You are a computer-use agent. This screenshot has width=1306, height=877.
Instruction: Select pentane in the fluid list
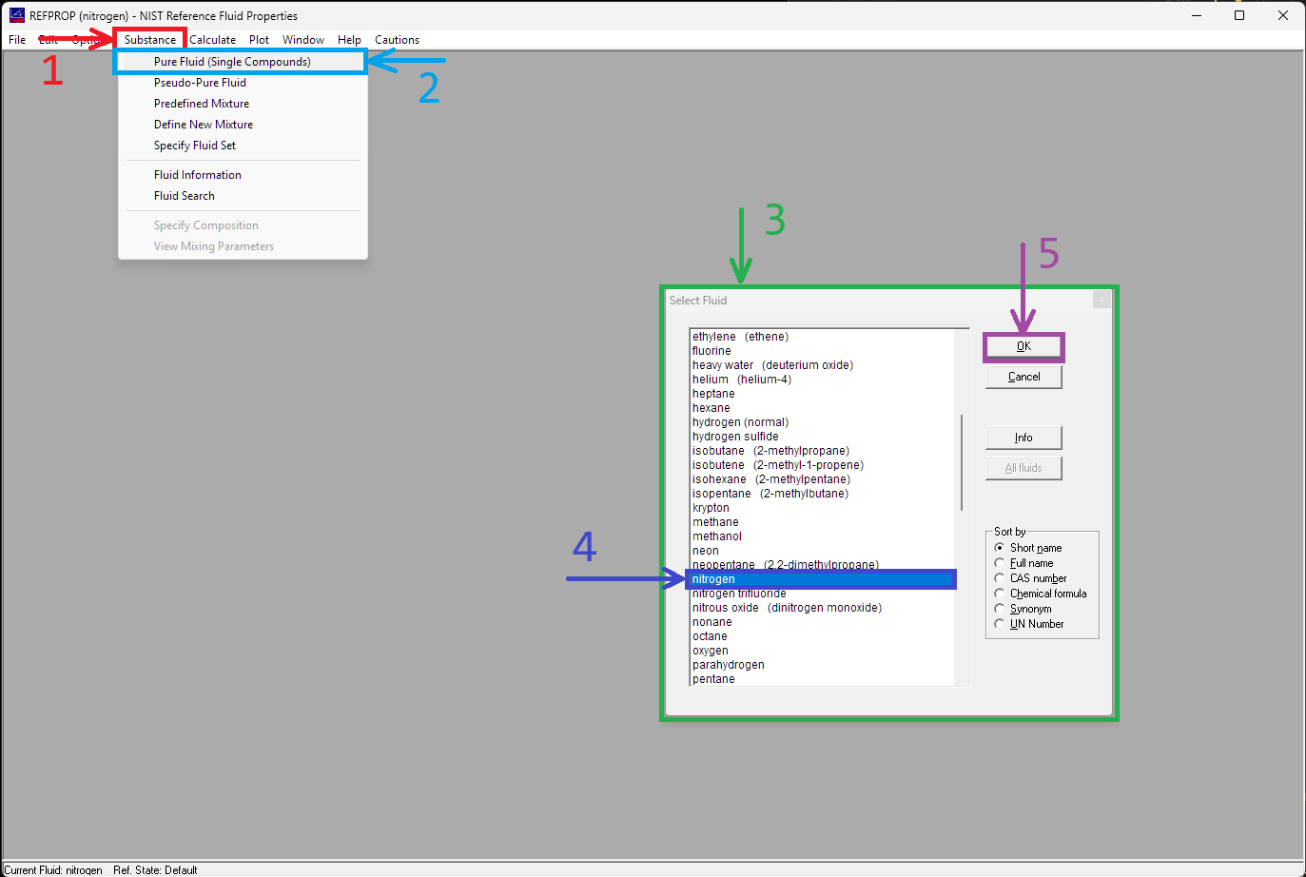point(822,679)
